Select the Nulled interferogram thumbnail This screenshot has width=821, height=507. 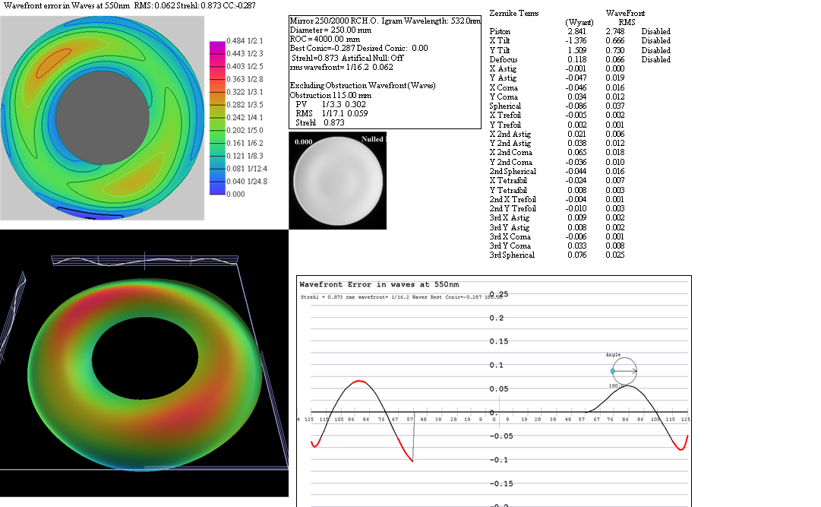[338, 180]
